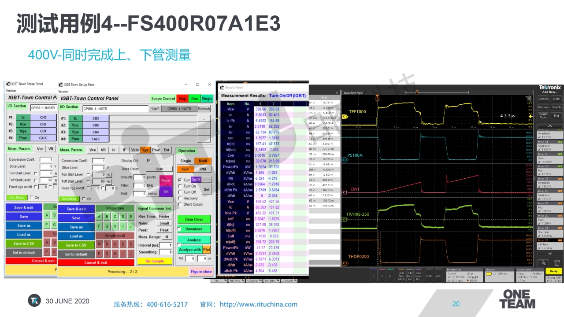Click the zoom magnifier icon on oscilloscope

coord(543,263)
